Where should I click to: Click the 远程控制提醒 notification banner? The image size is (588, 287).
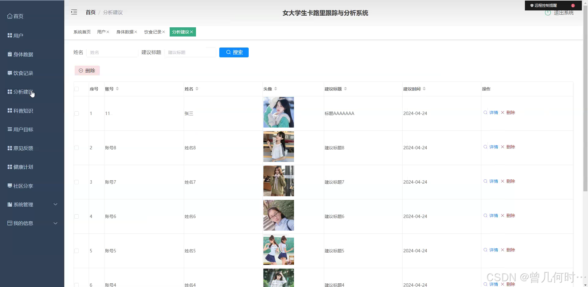553,6
